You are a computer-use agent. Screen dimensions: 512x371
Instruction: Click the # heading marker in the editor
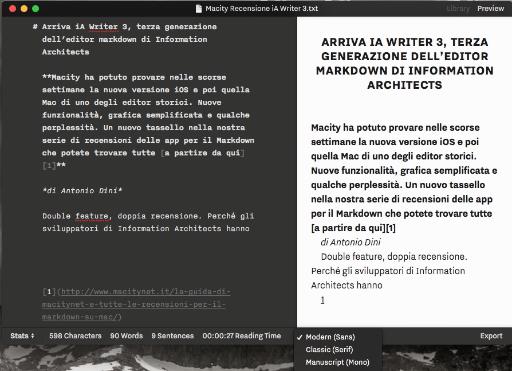tap(35, 27)
